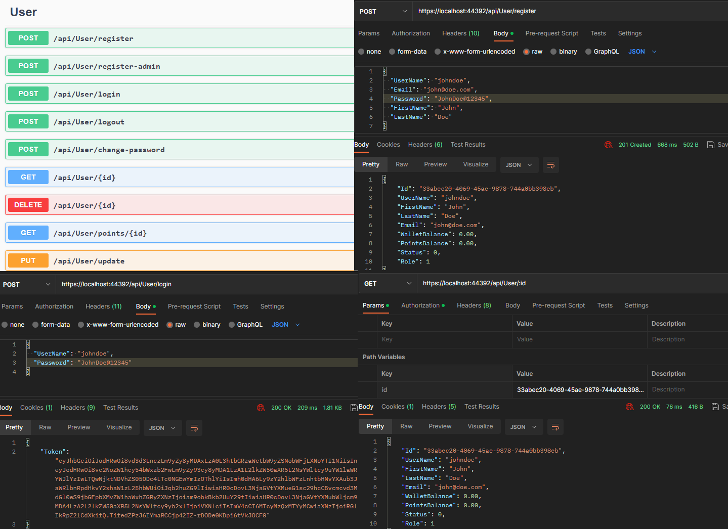Select 'none' body type in register request
This screenshot has height=529, width=728.
(370, 52)
